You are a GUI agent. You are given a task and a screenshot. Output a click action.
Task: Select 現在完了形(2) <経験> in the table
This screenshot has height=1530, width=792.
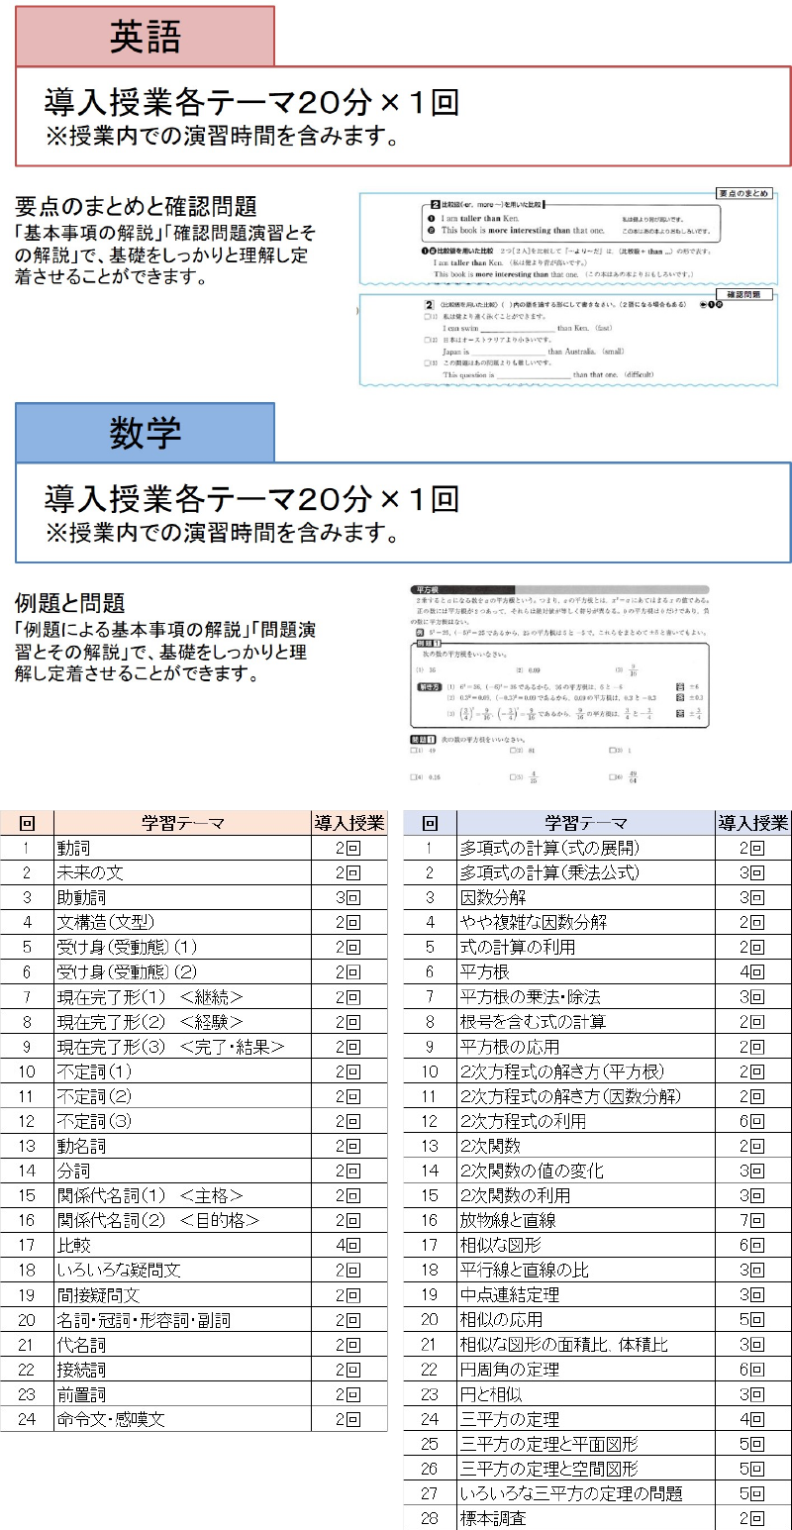[x=182, y=1021]
